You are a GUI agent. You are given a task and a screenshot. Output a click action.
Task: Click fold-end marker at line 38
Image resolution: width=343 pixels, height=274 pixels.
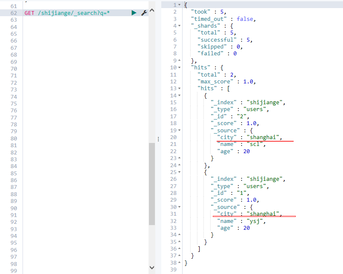click(180, 262)
